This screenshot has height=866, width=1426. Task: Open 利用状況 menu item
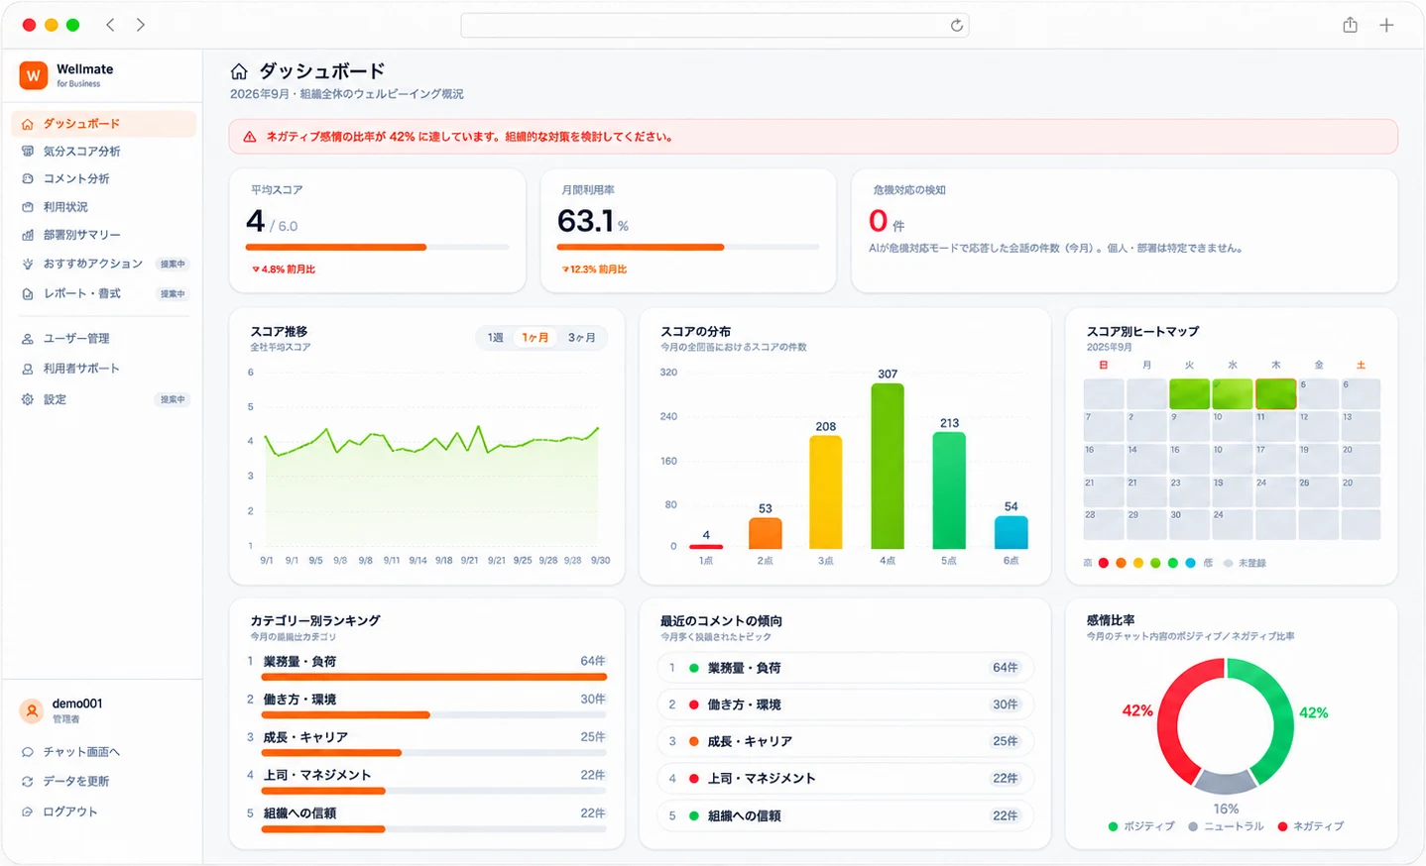104,207
